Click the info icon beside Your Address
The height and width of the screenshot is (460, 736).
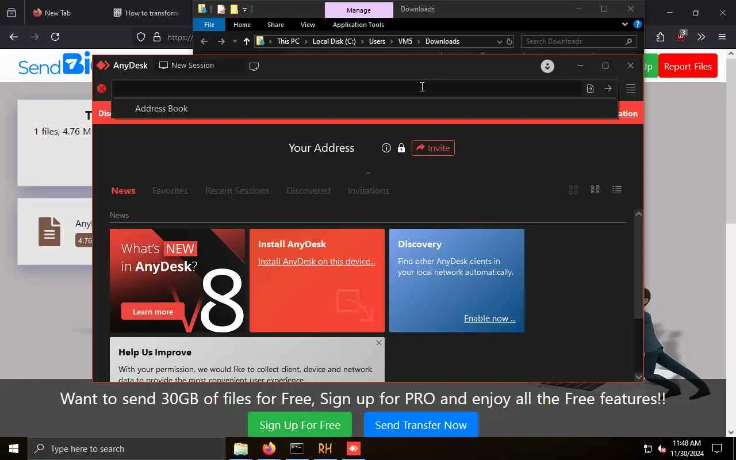[x=386, y=148]
